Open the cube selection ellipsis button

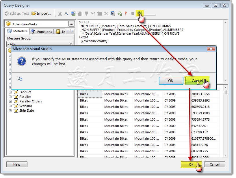coord(71,24)
